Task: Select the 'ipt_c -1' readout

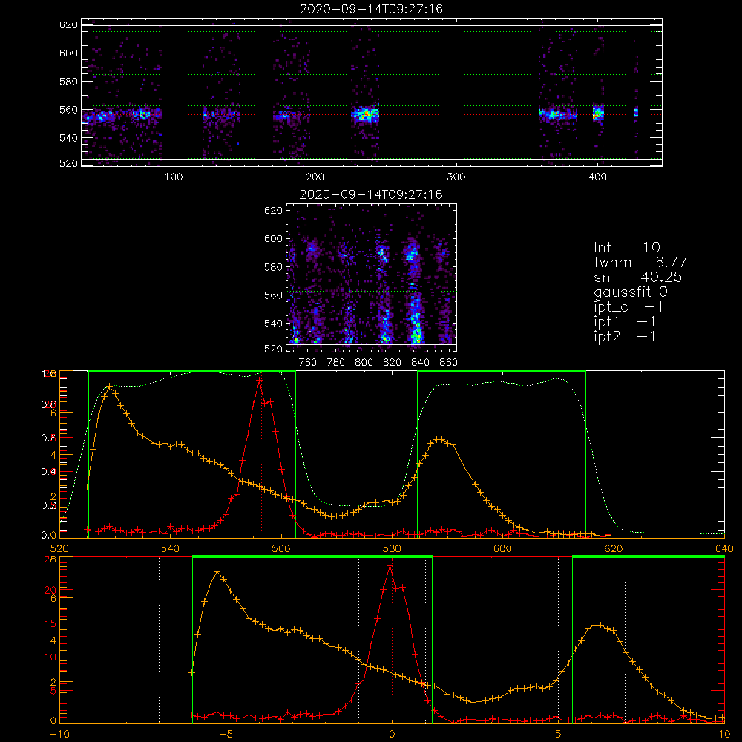Action: click(628, 308)
